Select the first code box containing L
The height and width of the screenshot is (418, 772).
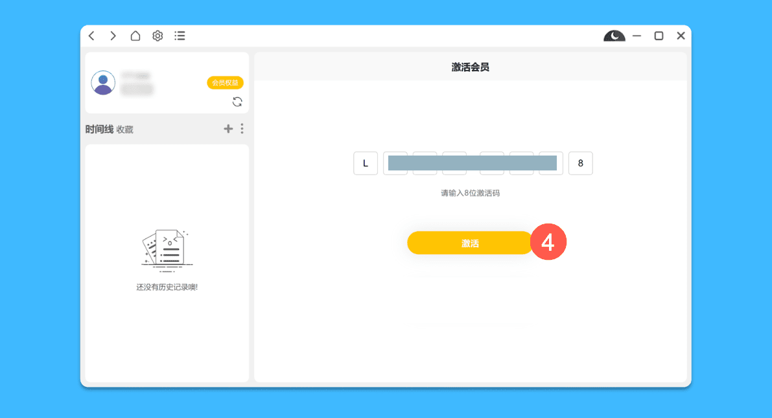[x=366, y=163]
